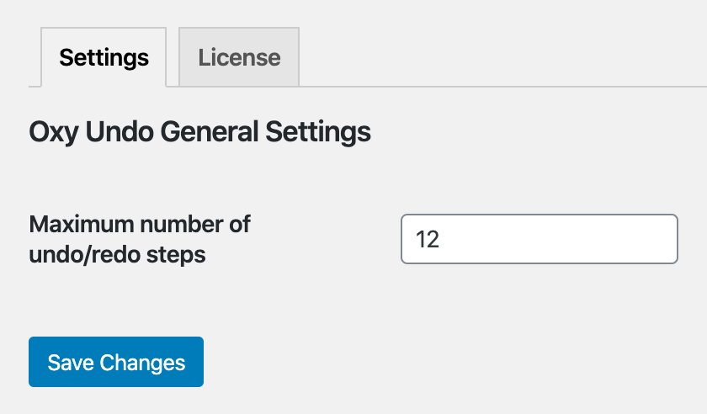Click the 'Oxy Undo General Settings' heading
The image size is (707, 414).
(199, 132)
